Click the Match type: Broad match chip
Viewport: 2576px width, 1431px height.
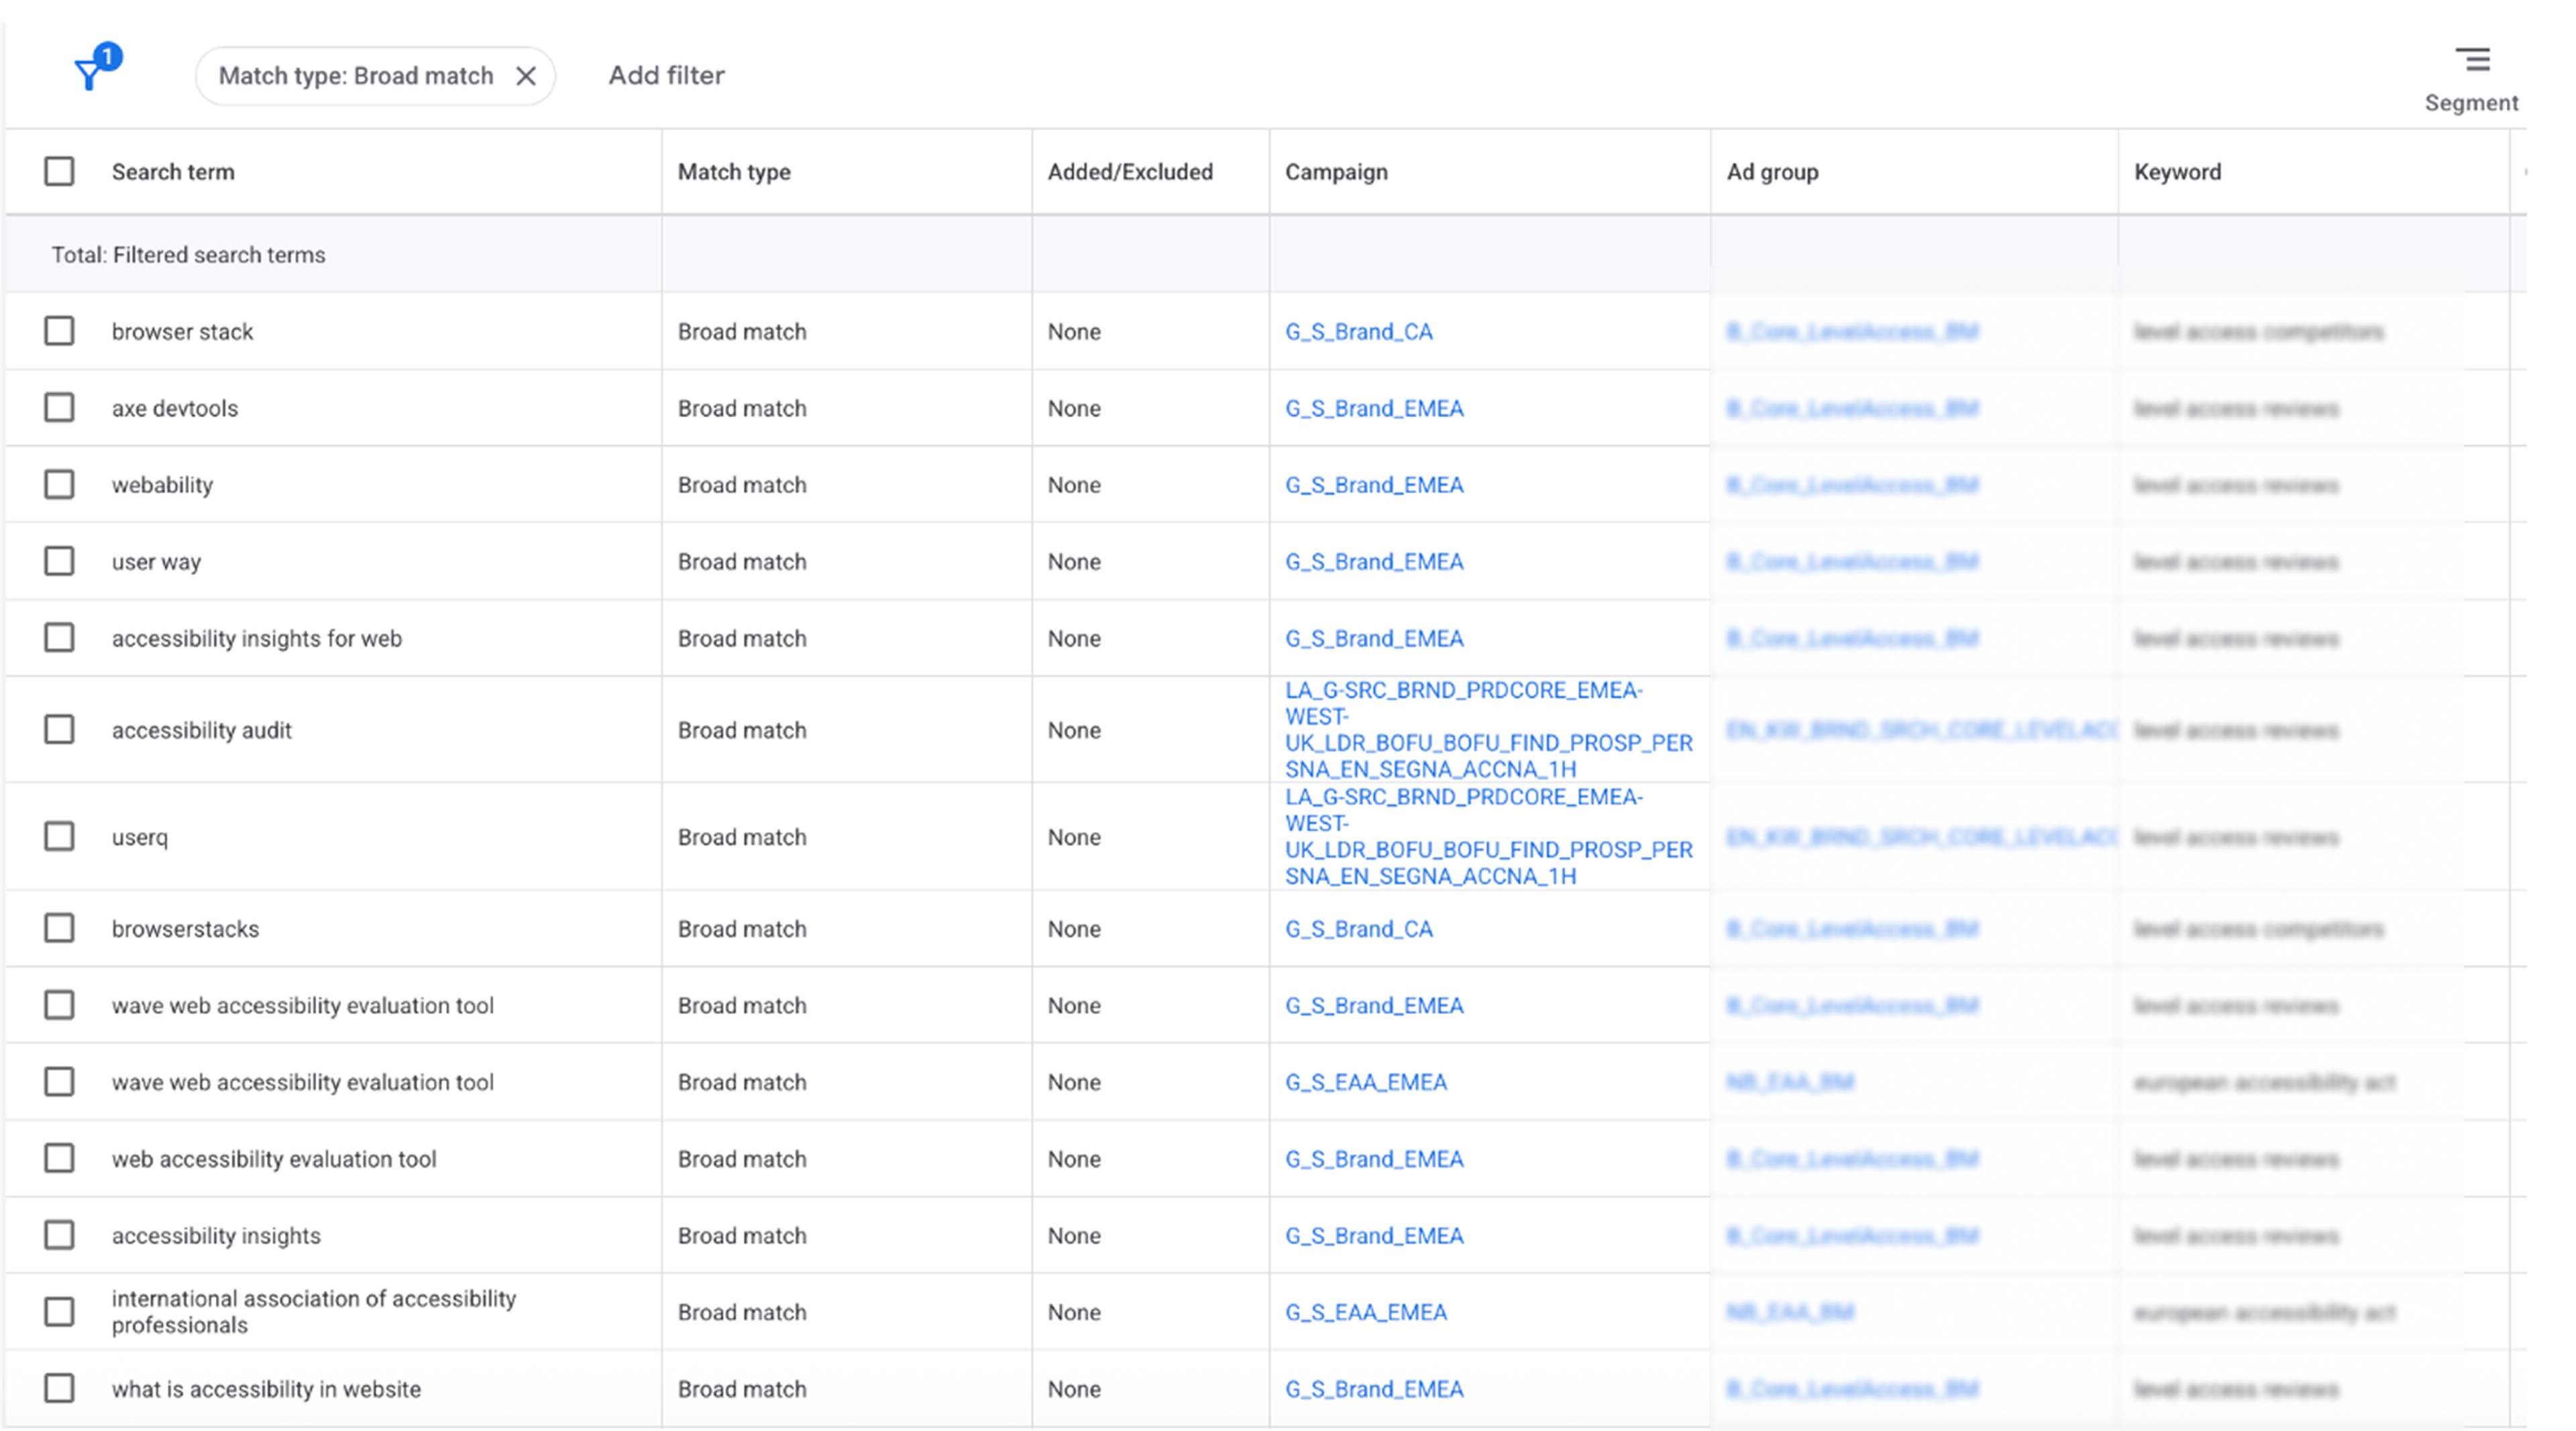click(375, 76)
